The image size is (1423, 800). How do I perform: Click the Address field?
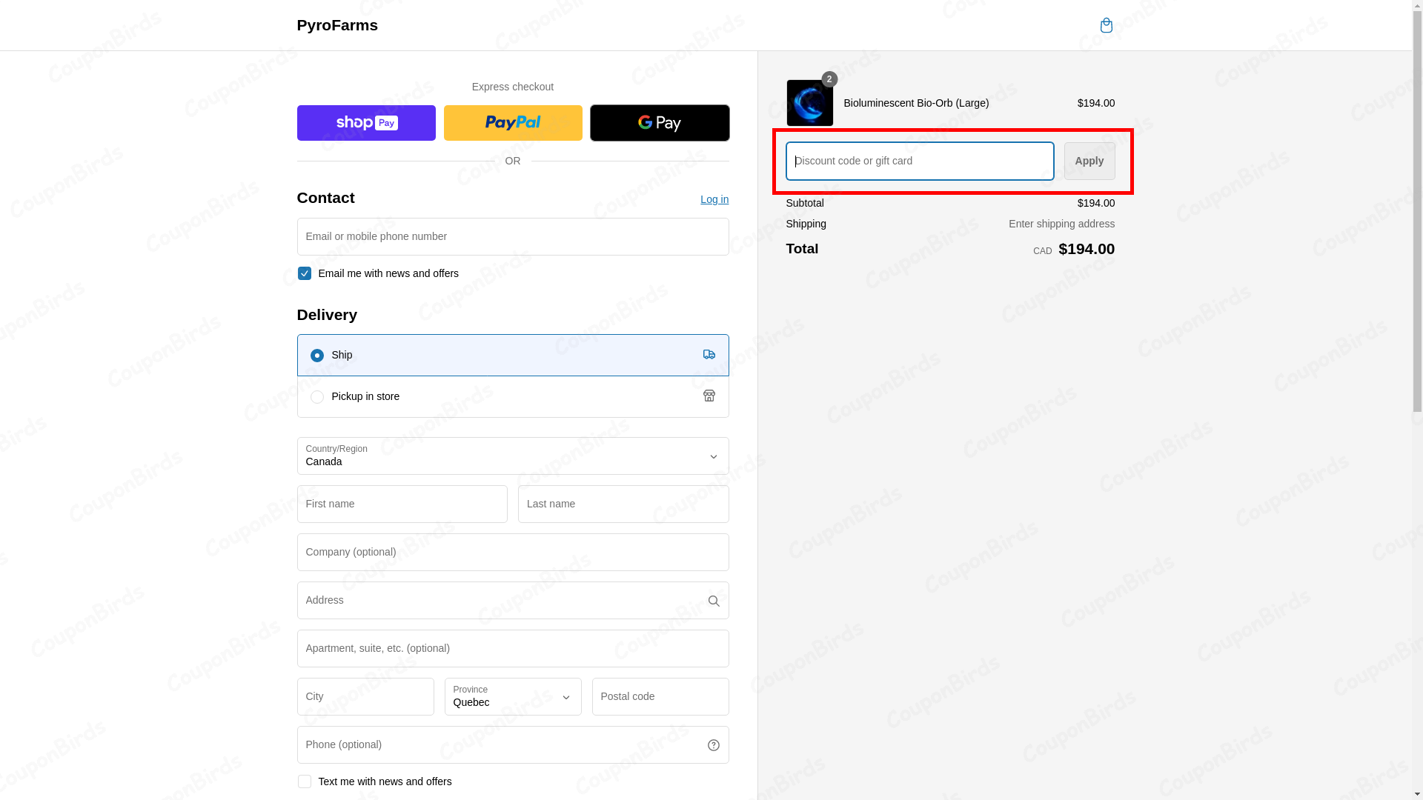point(513,600)
